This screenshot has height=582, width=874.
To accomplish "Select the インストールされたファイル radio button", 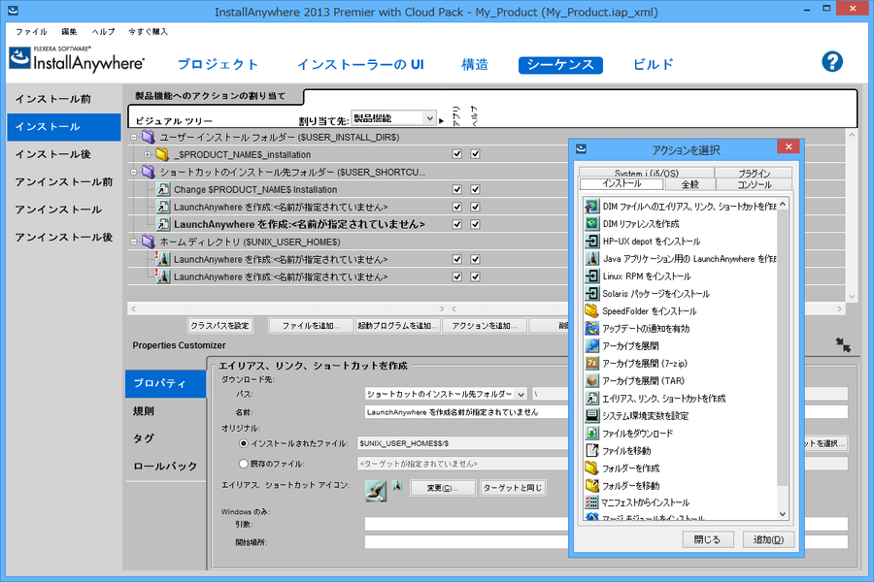I will 243,443.
